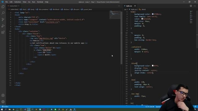Click the Visual Studio Code logo in title bar
This screenshot has width=198, height=111.
(2, 2)
